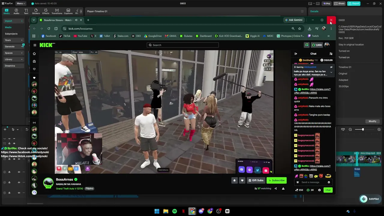Expand the Generate section
This screenshot has width=384, height=216.
[14, 46]
